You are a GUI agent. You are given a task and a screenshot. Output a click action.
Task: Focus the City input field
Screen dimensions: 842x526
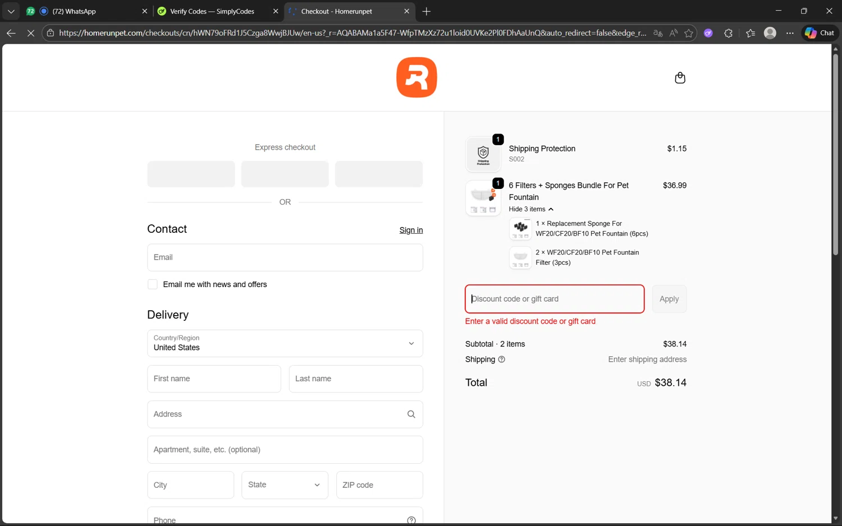pyautogui.click(x=191, y=485)
